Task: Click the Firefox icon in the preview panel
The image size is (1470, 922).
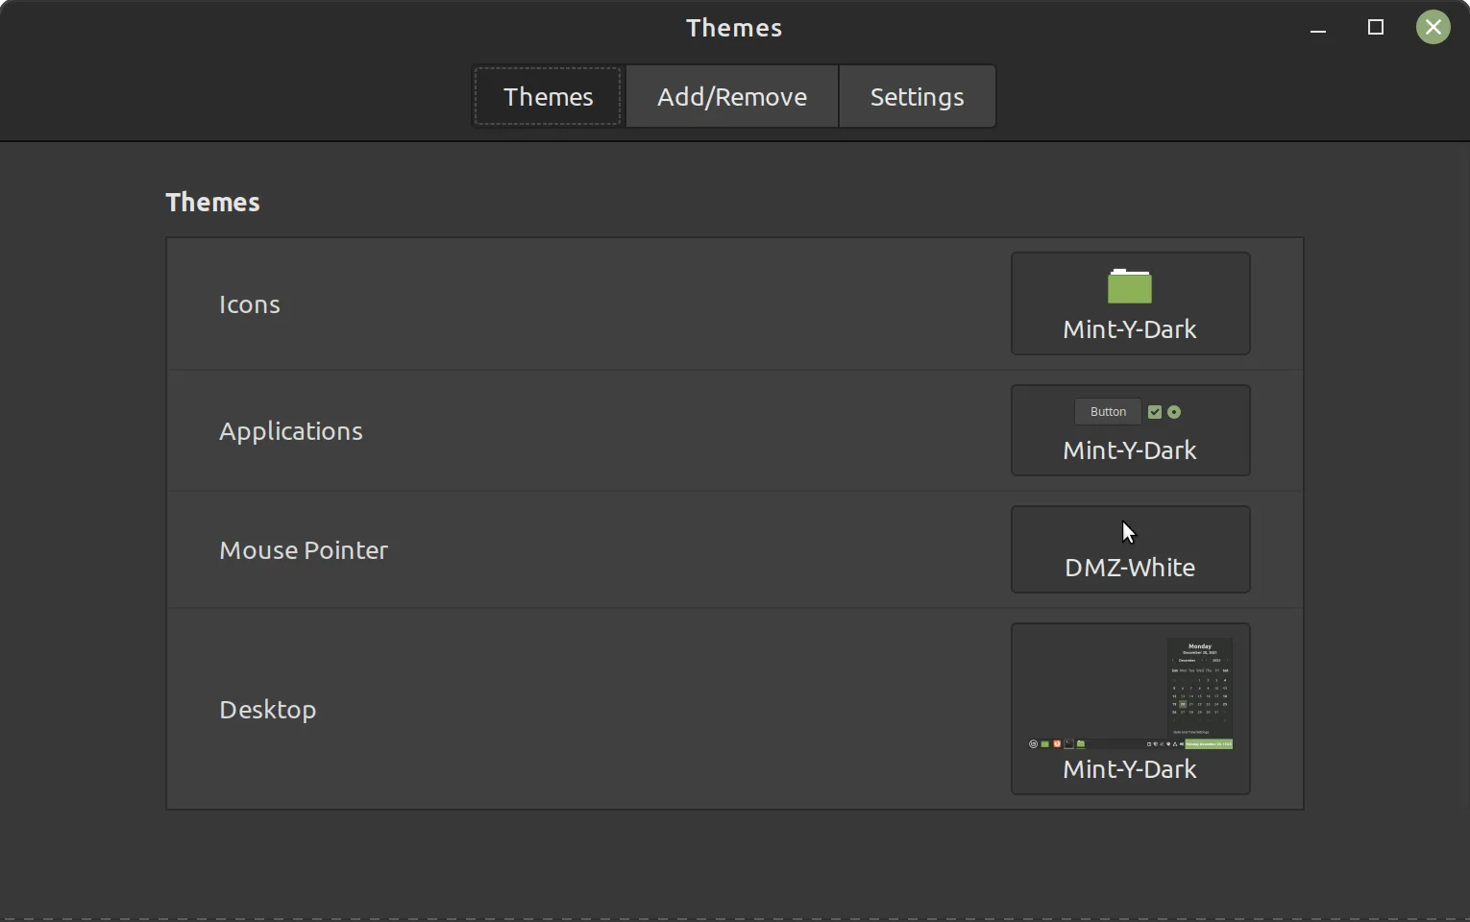Action: coord(1057,744)
